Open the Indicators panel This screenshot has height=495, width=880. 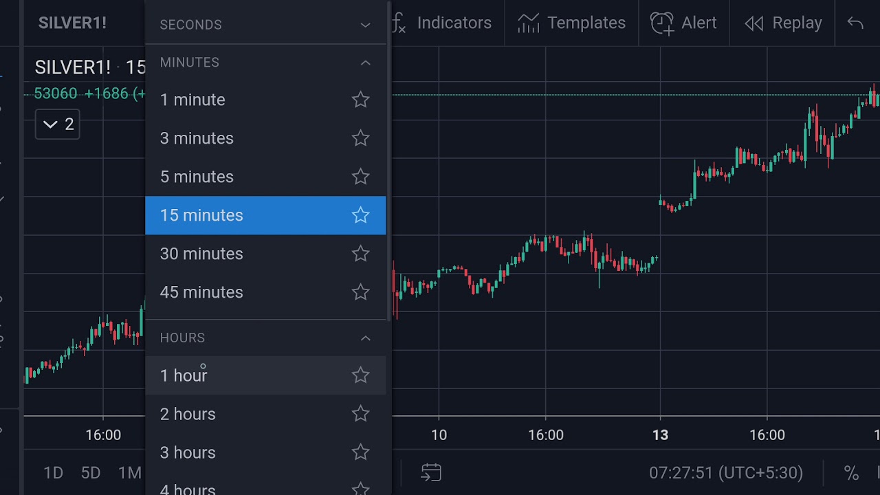click(441, 23)
